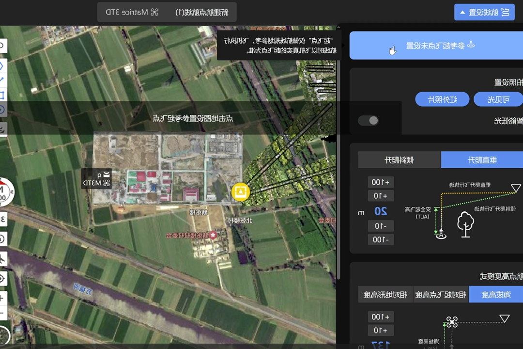Toggle the 智能低光 smart low-light switch
The image size is (523, 349).
tap(369, 120)
